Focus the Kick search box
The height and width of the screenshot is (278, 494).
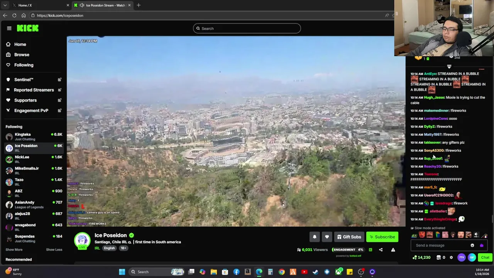(247, 28)
